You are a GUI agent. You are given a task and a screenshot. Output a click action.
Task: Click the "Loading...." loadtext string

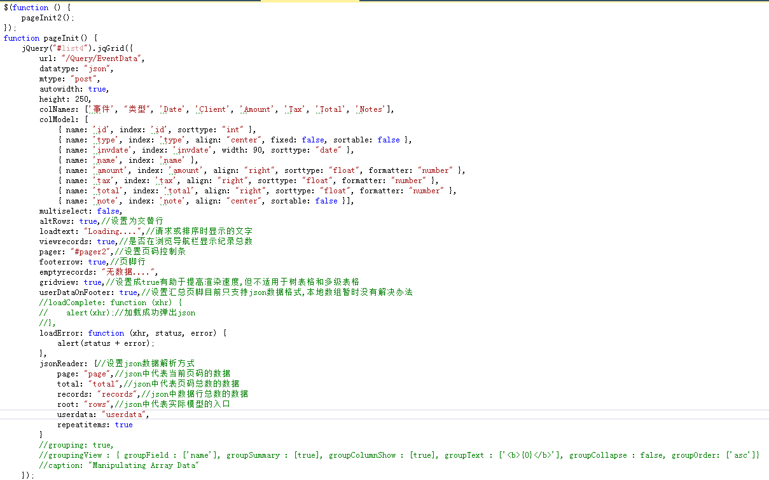(x=113, y=231)
